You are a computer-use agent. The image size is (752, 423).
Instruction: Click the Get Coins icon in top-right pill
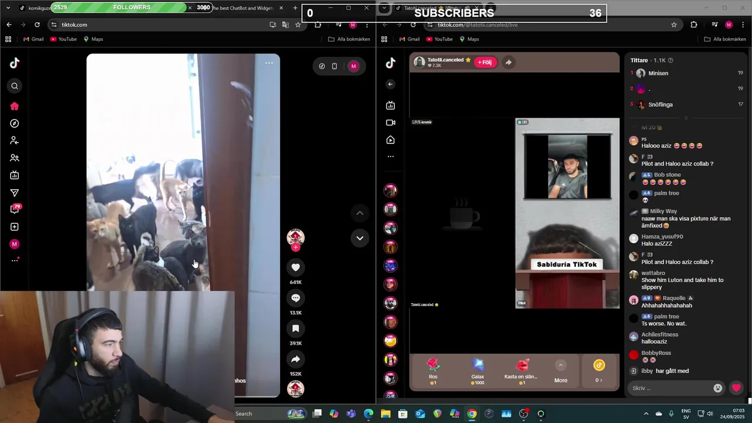tap(322, 66)
